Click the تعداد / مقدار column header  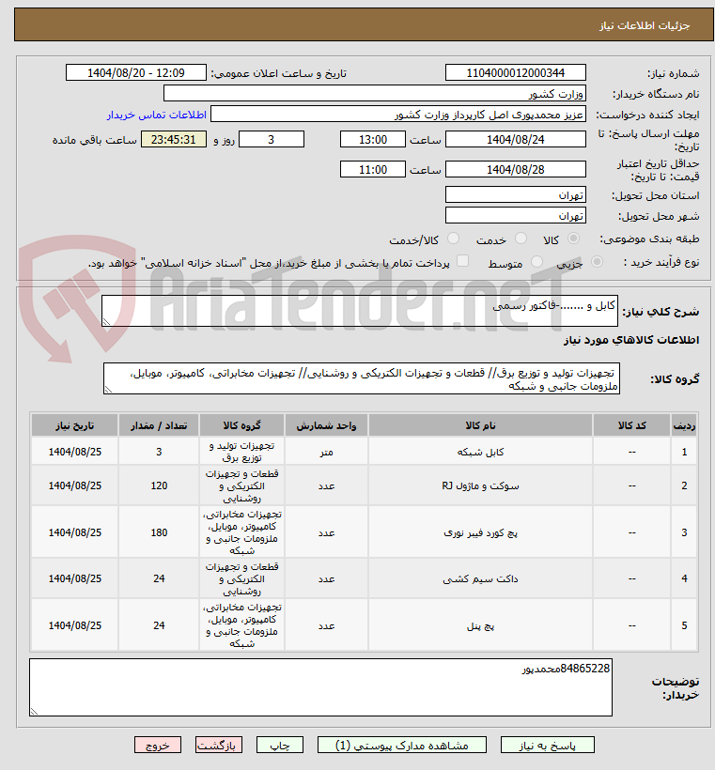click(x=159, y=425)
